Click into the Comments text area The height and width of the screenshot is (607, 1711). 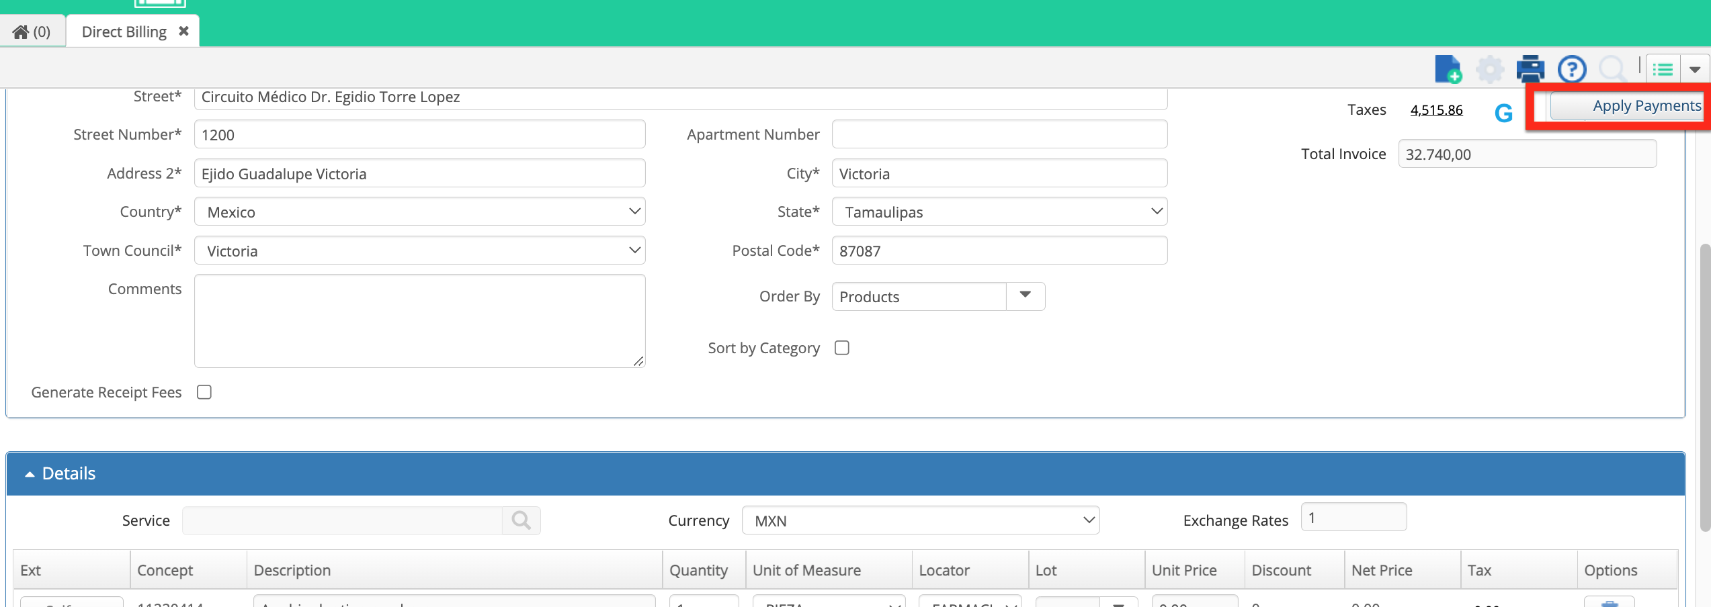click(x=420, y=321)
